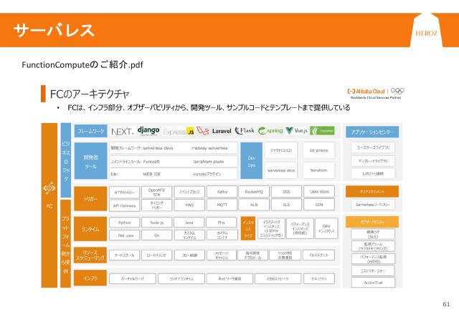Click the spring framework logo
Image resolution: width=459 pixels, height=317 pixels.
[x=270, y=131]
